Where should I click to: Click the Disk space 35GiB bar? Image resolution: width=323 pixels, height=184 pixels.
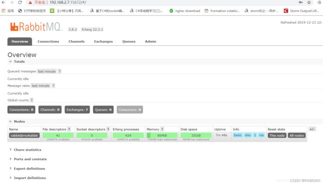pos(196,135)
